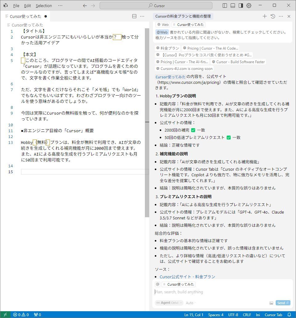Open chat history clock icon
The height and width of the screenshot is (318, 296).
coord(273,16)
